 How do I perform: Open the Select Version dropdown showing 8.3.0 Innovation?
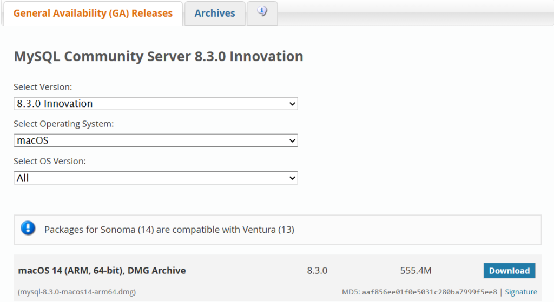[x=156, y=104]
